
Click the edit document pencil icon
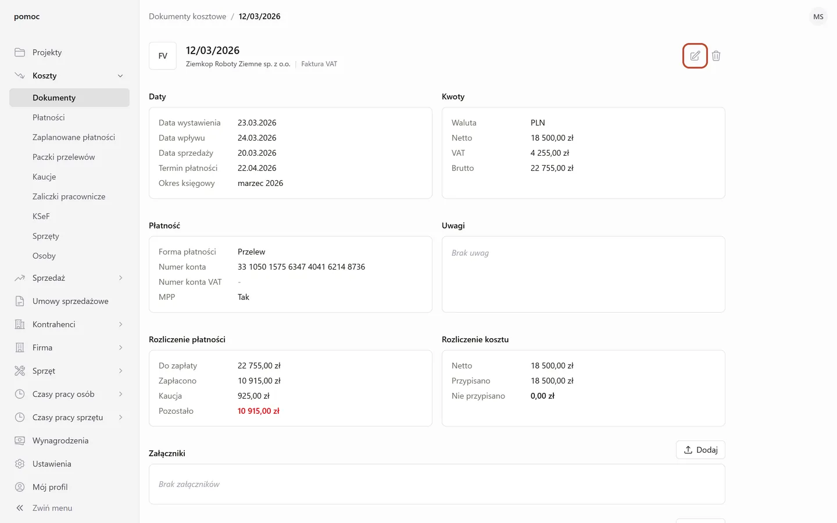point(695,56)
